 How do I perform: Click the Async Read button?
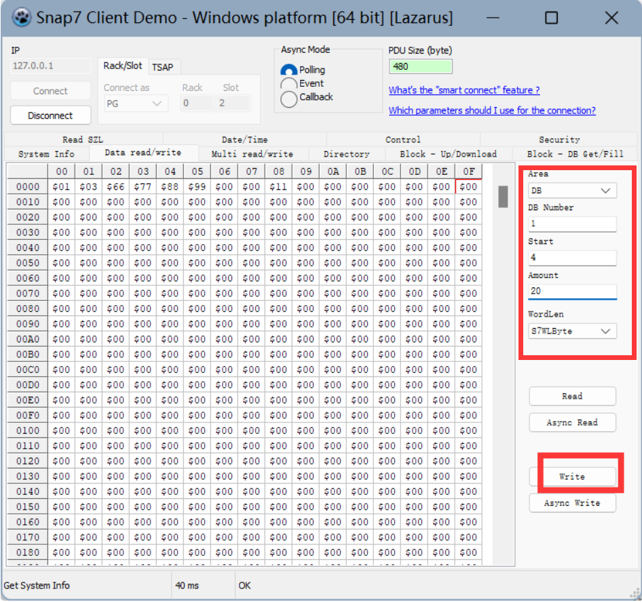[x=572, y=422]
